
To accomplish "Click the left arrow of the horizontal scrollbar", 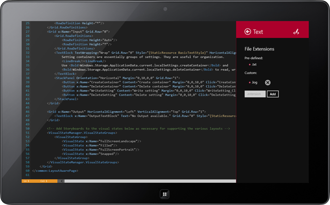I will [61, 181].
